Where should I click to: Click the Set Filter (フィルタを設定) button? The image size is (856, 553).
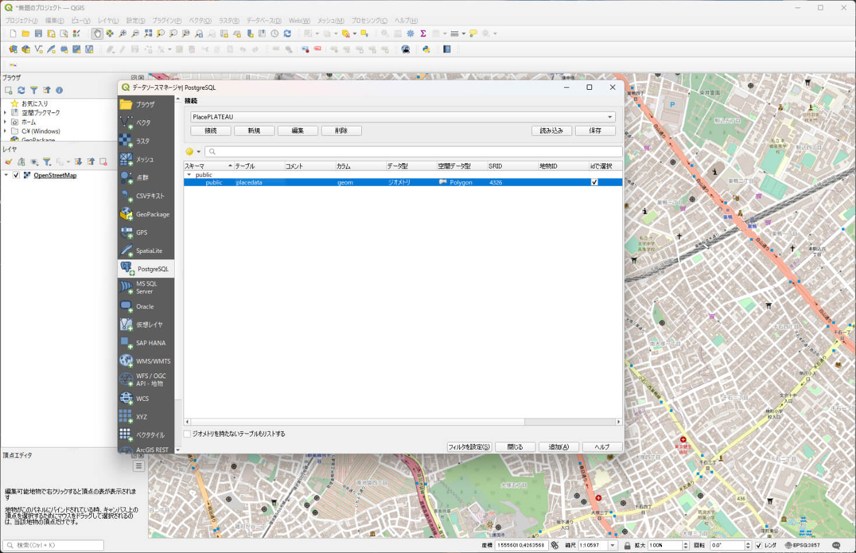469,447
